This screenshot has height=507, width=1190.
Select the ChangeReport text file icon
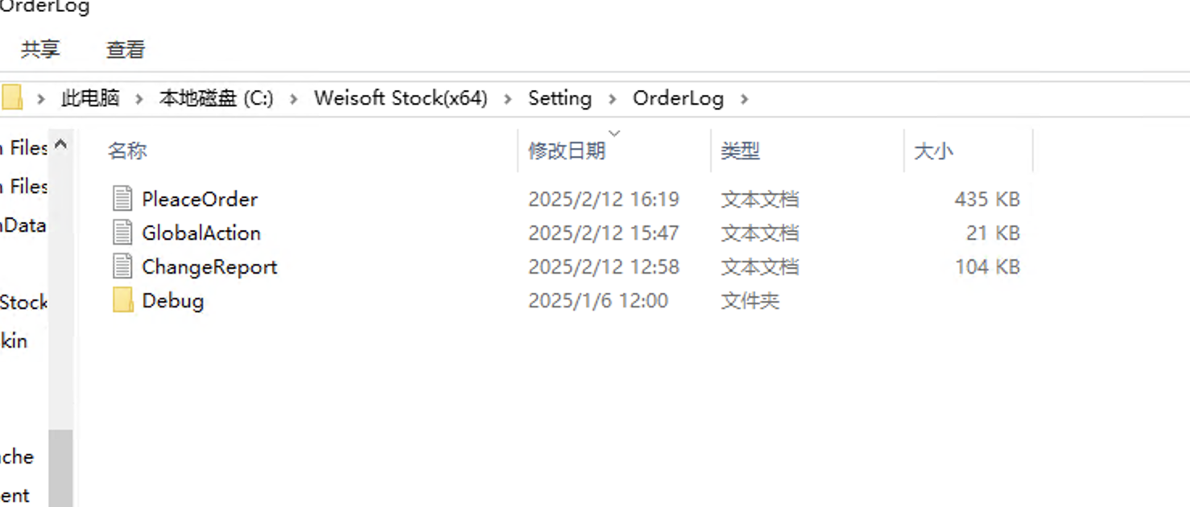click(x=122, y=266)
